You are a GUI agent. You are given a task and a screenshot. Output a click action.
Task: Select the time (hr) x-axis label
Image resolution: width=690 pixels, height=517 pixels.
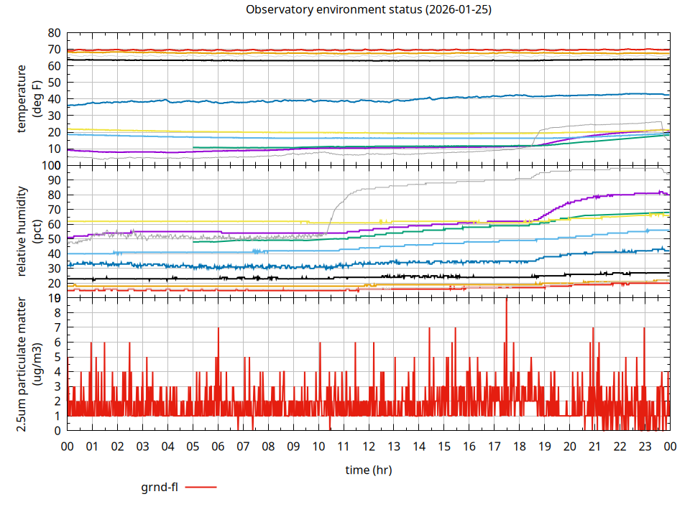[x=368, y=470]
